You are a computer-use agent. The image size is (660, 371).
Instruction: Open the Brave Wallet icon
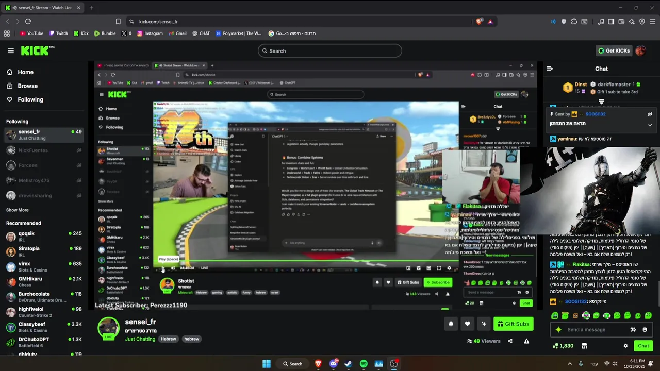click(621, 21)
